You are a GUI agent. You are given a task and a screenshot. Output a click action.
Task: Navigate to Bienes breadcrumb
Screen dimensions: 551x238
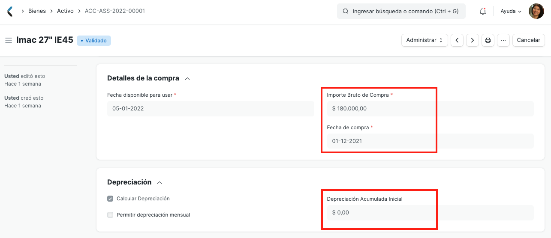tap(37, 11)
